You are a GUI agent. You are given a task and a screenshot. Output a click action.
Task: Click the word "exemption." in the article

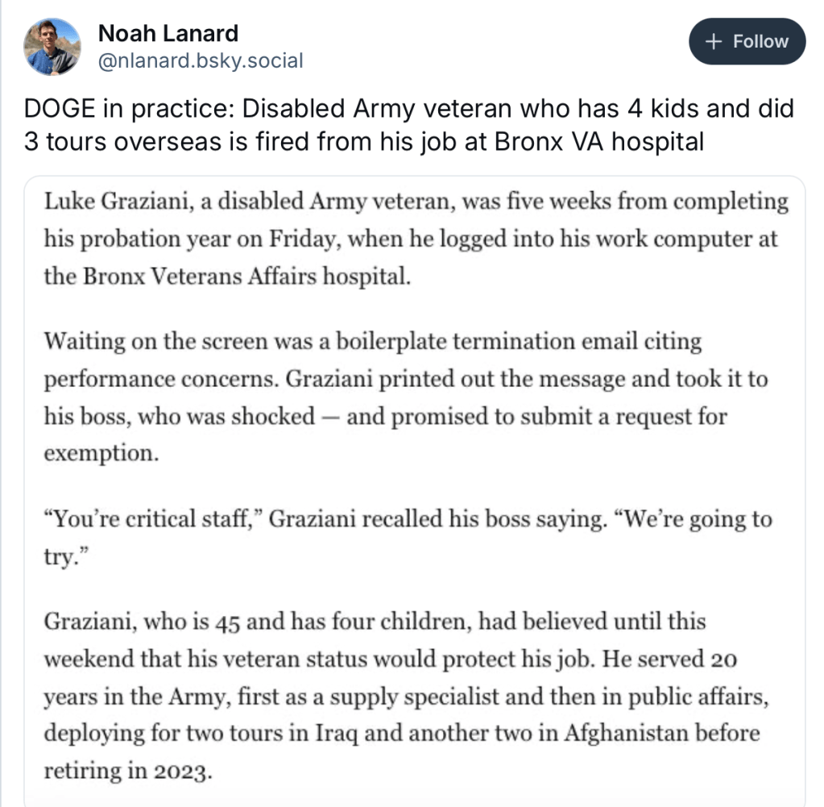(101, 452)
